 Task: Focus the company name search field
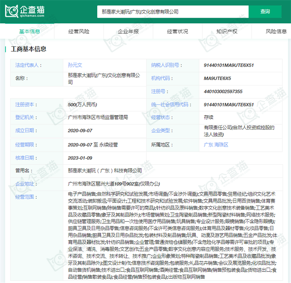pyautogui.click(x=173, y=12)
